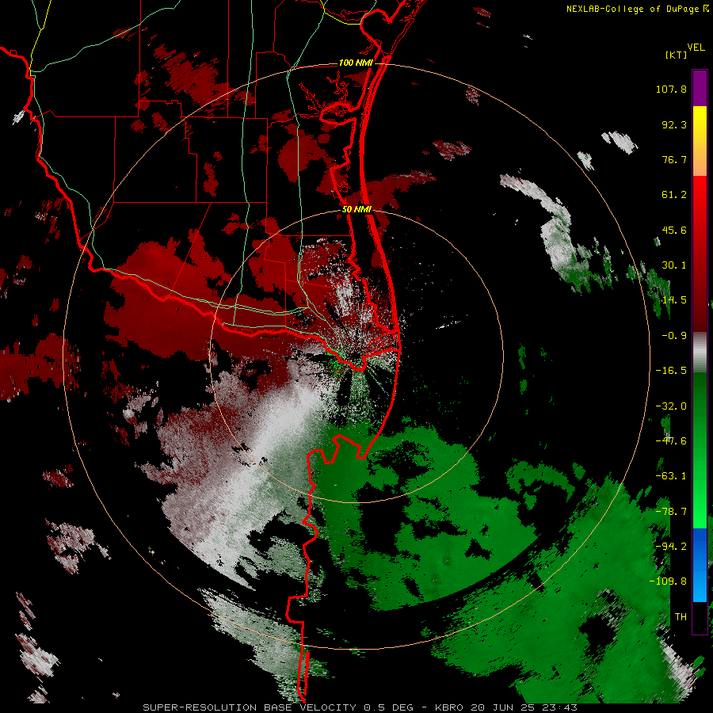Image resolution: width=713 pixels, height=713 pixels.
Task: Click the -16.5 velocity scale label
Action: coord(671,371)
